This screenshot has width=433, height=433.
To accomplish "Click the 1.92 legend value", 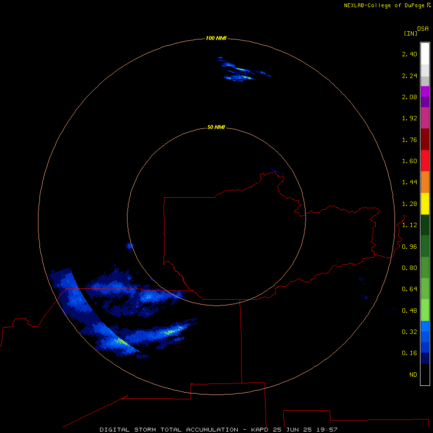I will pos(409,118).
